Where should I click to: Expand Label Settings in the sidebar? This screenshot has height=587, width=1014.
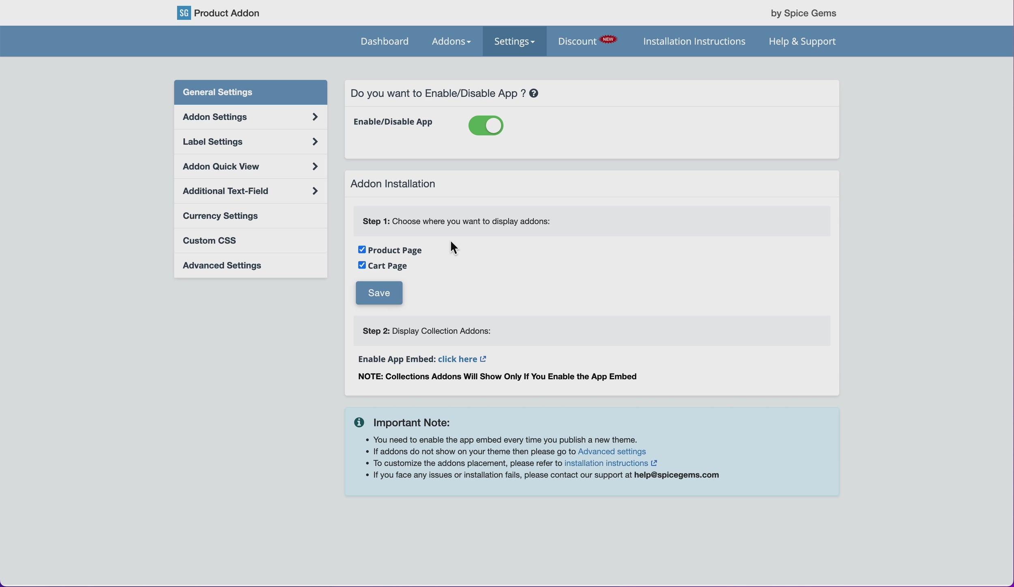[251, 142]
